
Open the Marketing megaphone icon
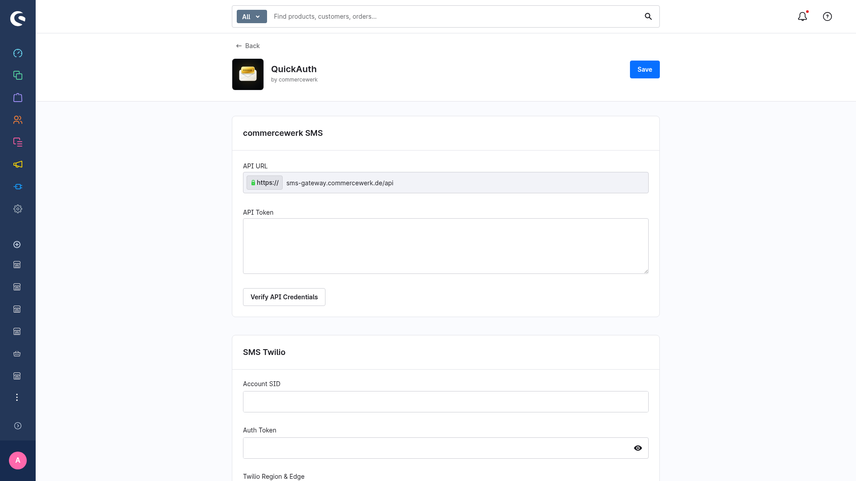pos(18,164)
